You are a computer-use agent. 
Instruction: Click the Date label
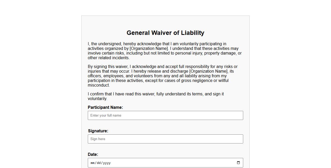93,154
